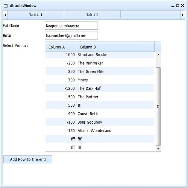Screen dimensions: 188x188
Task: Sort grid by Column B header
Action: (115, 47)
